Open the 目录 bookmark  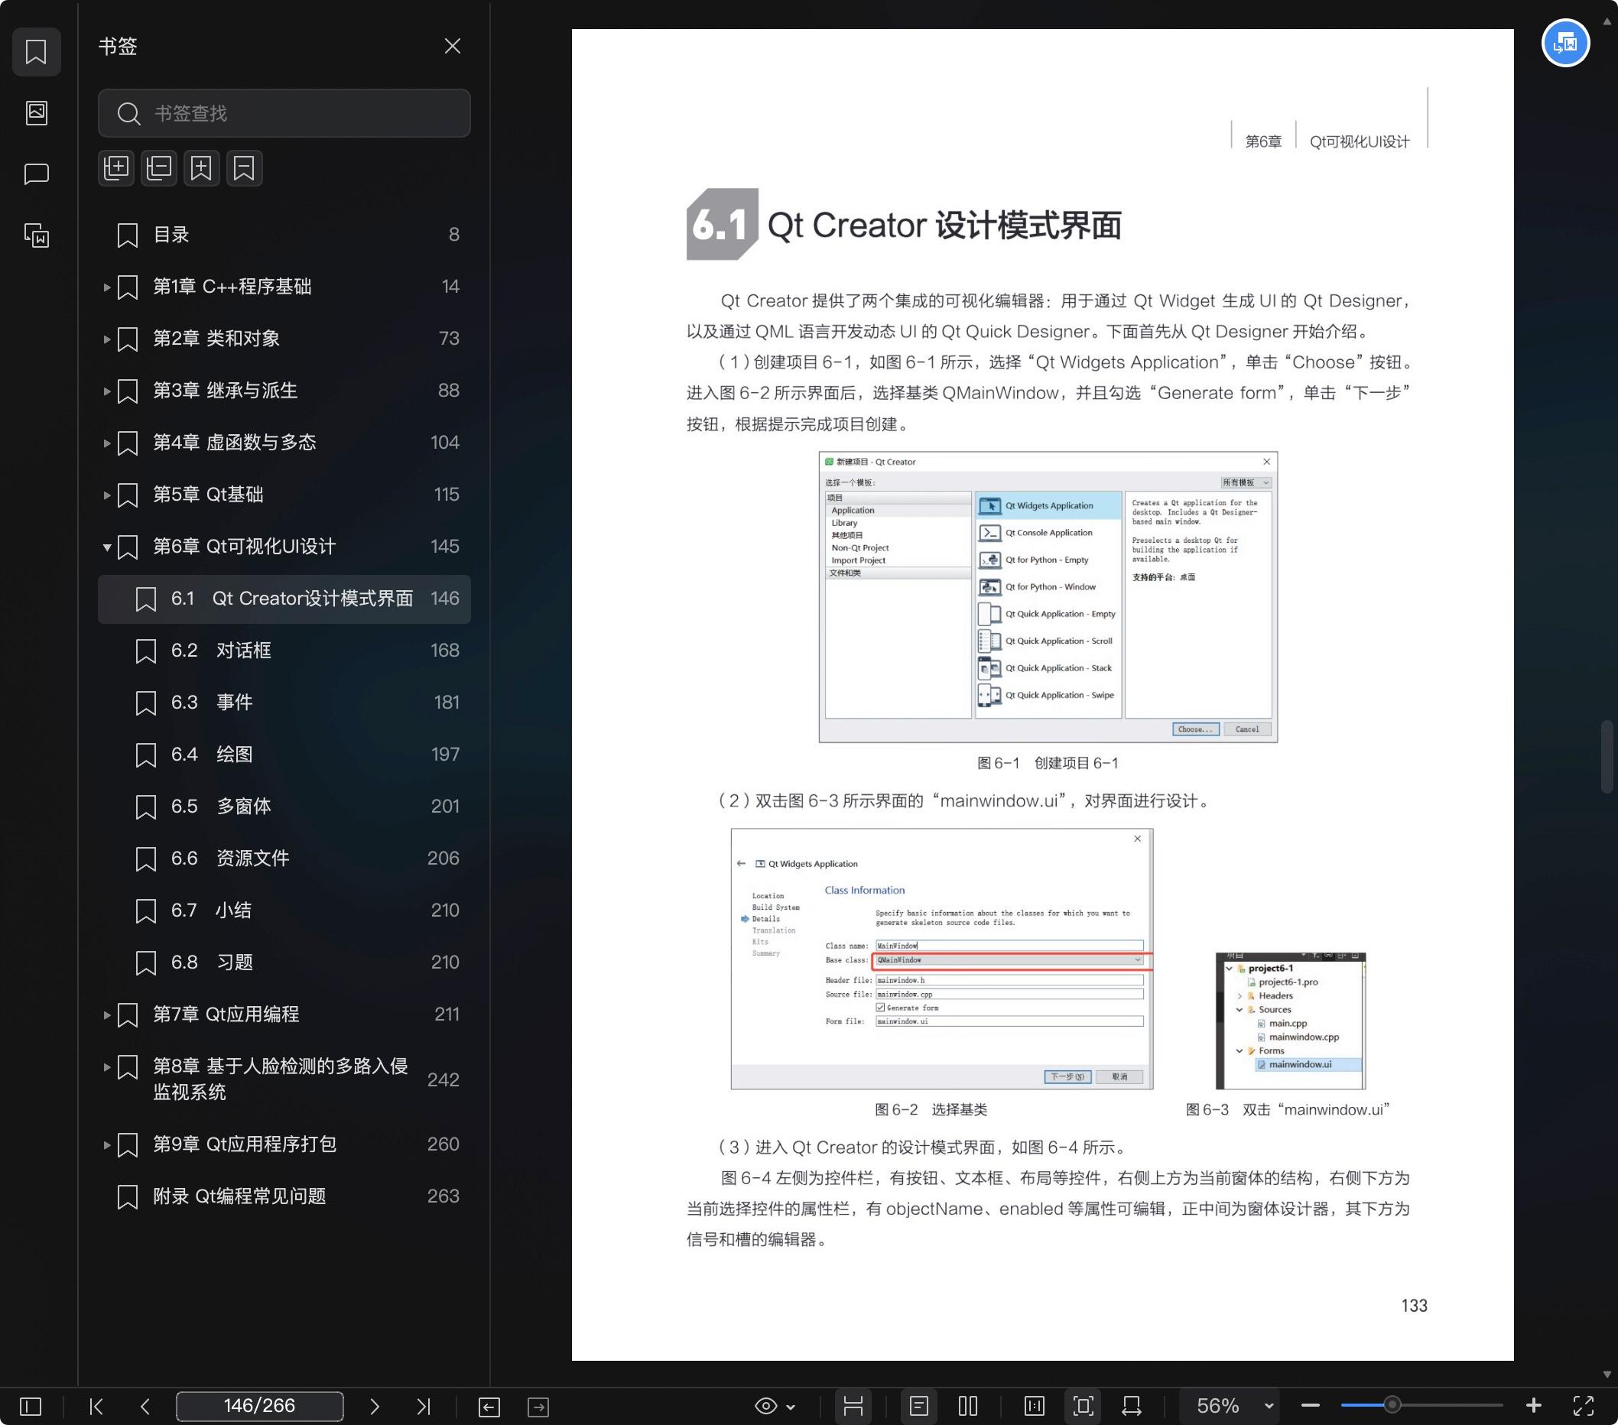click(284, 235)
